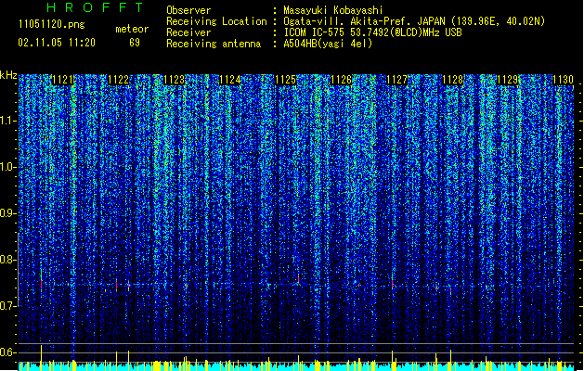584x371 pixels.
Task: Click the kHz axis unit label
Action: click(x=8, y=75)
